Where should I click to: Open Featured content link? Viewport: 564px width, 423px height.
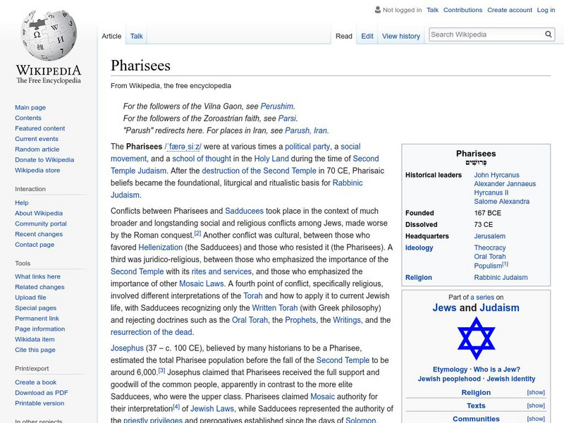click(x=40, y=128)
